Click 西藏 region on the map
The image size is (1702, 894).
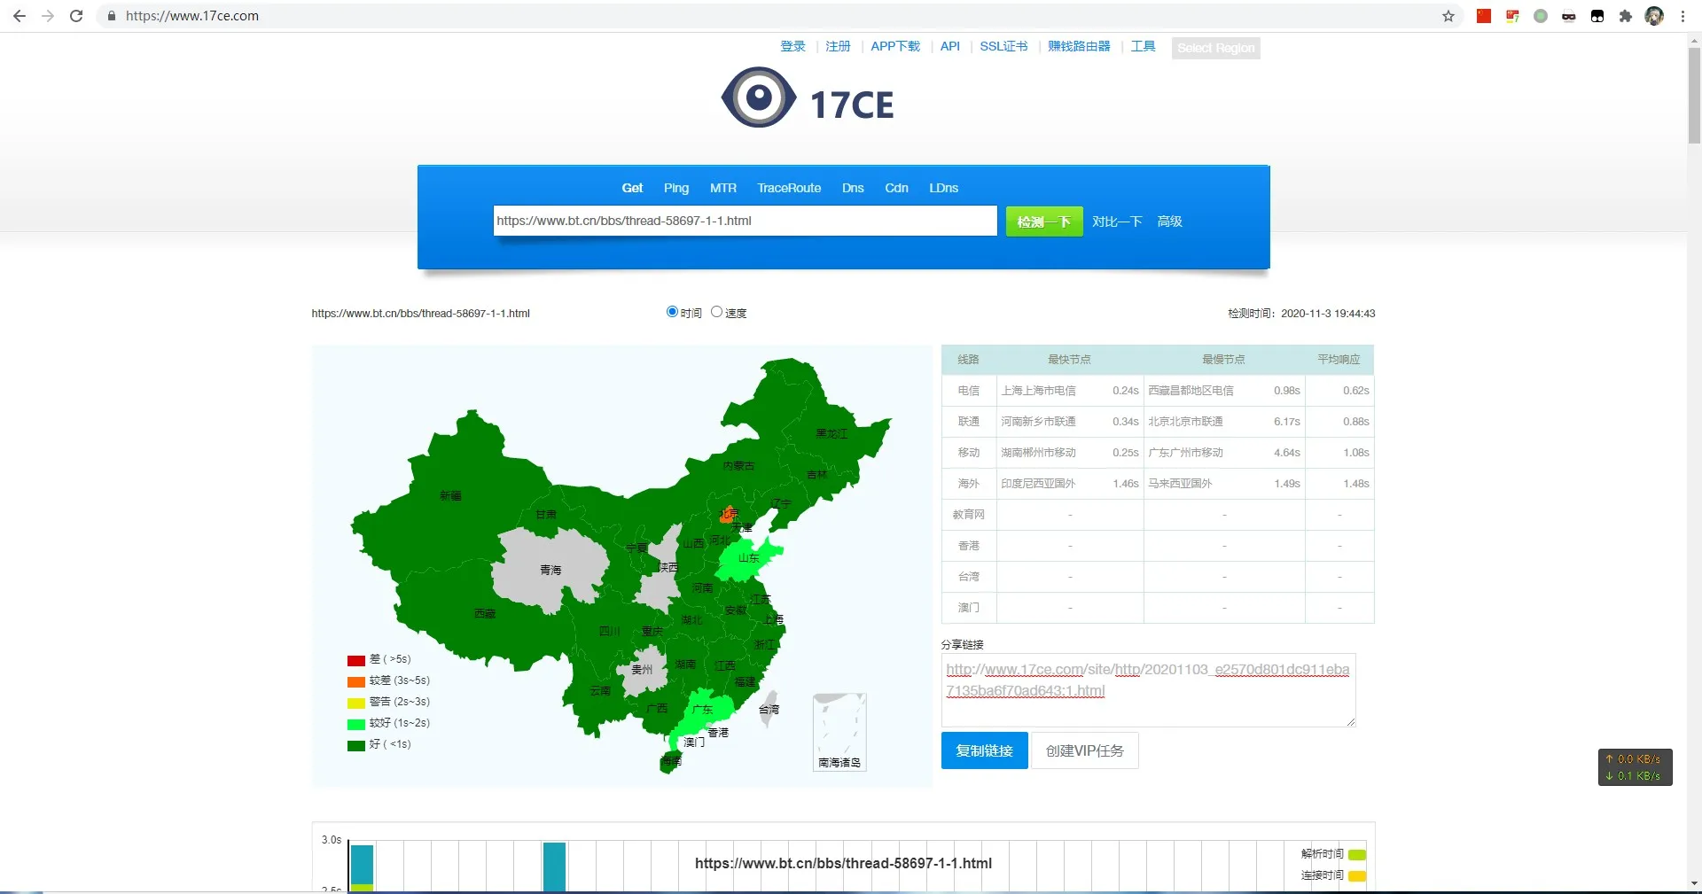[485, 613]
